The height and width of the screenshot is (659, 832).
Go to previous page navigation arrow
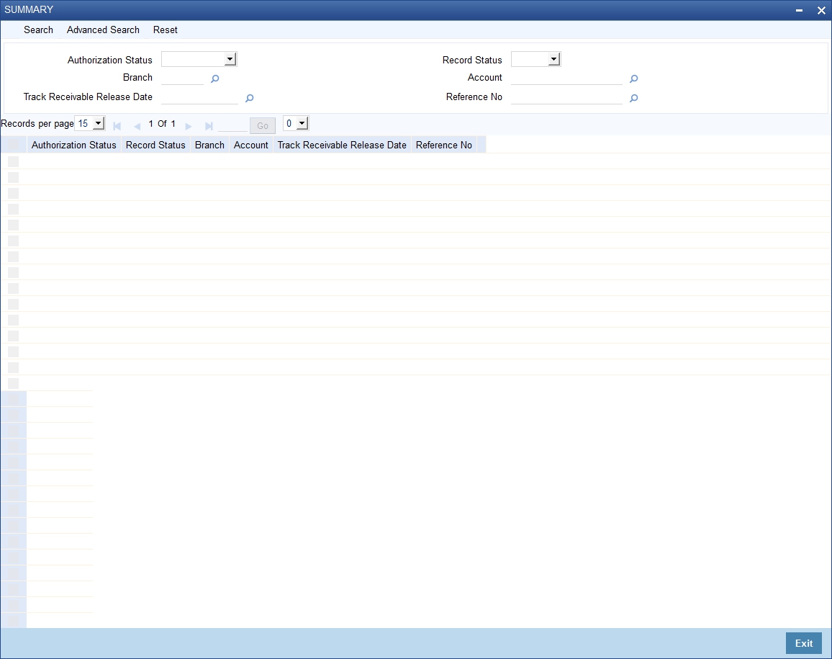[x=137, y=126]
